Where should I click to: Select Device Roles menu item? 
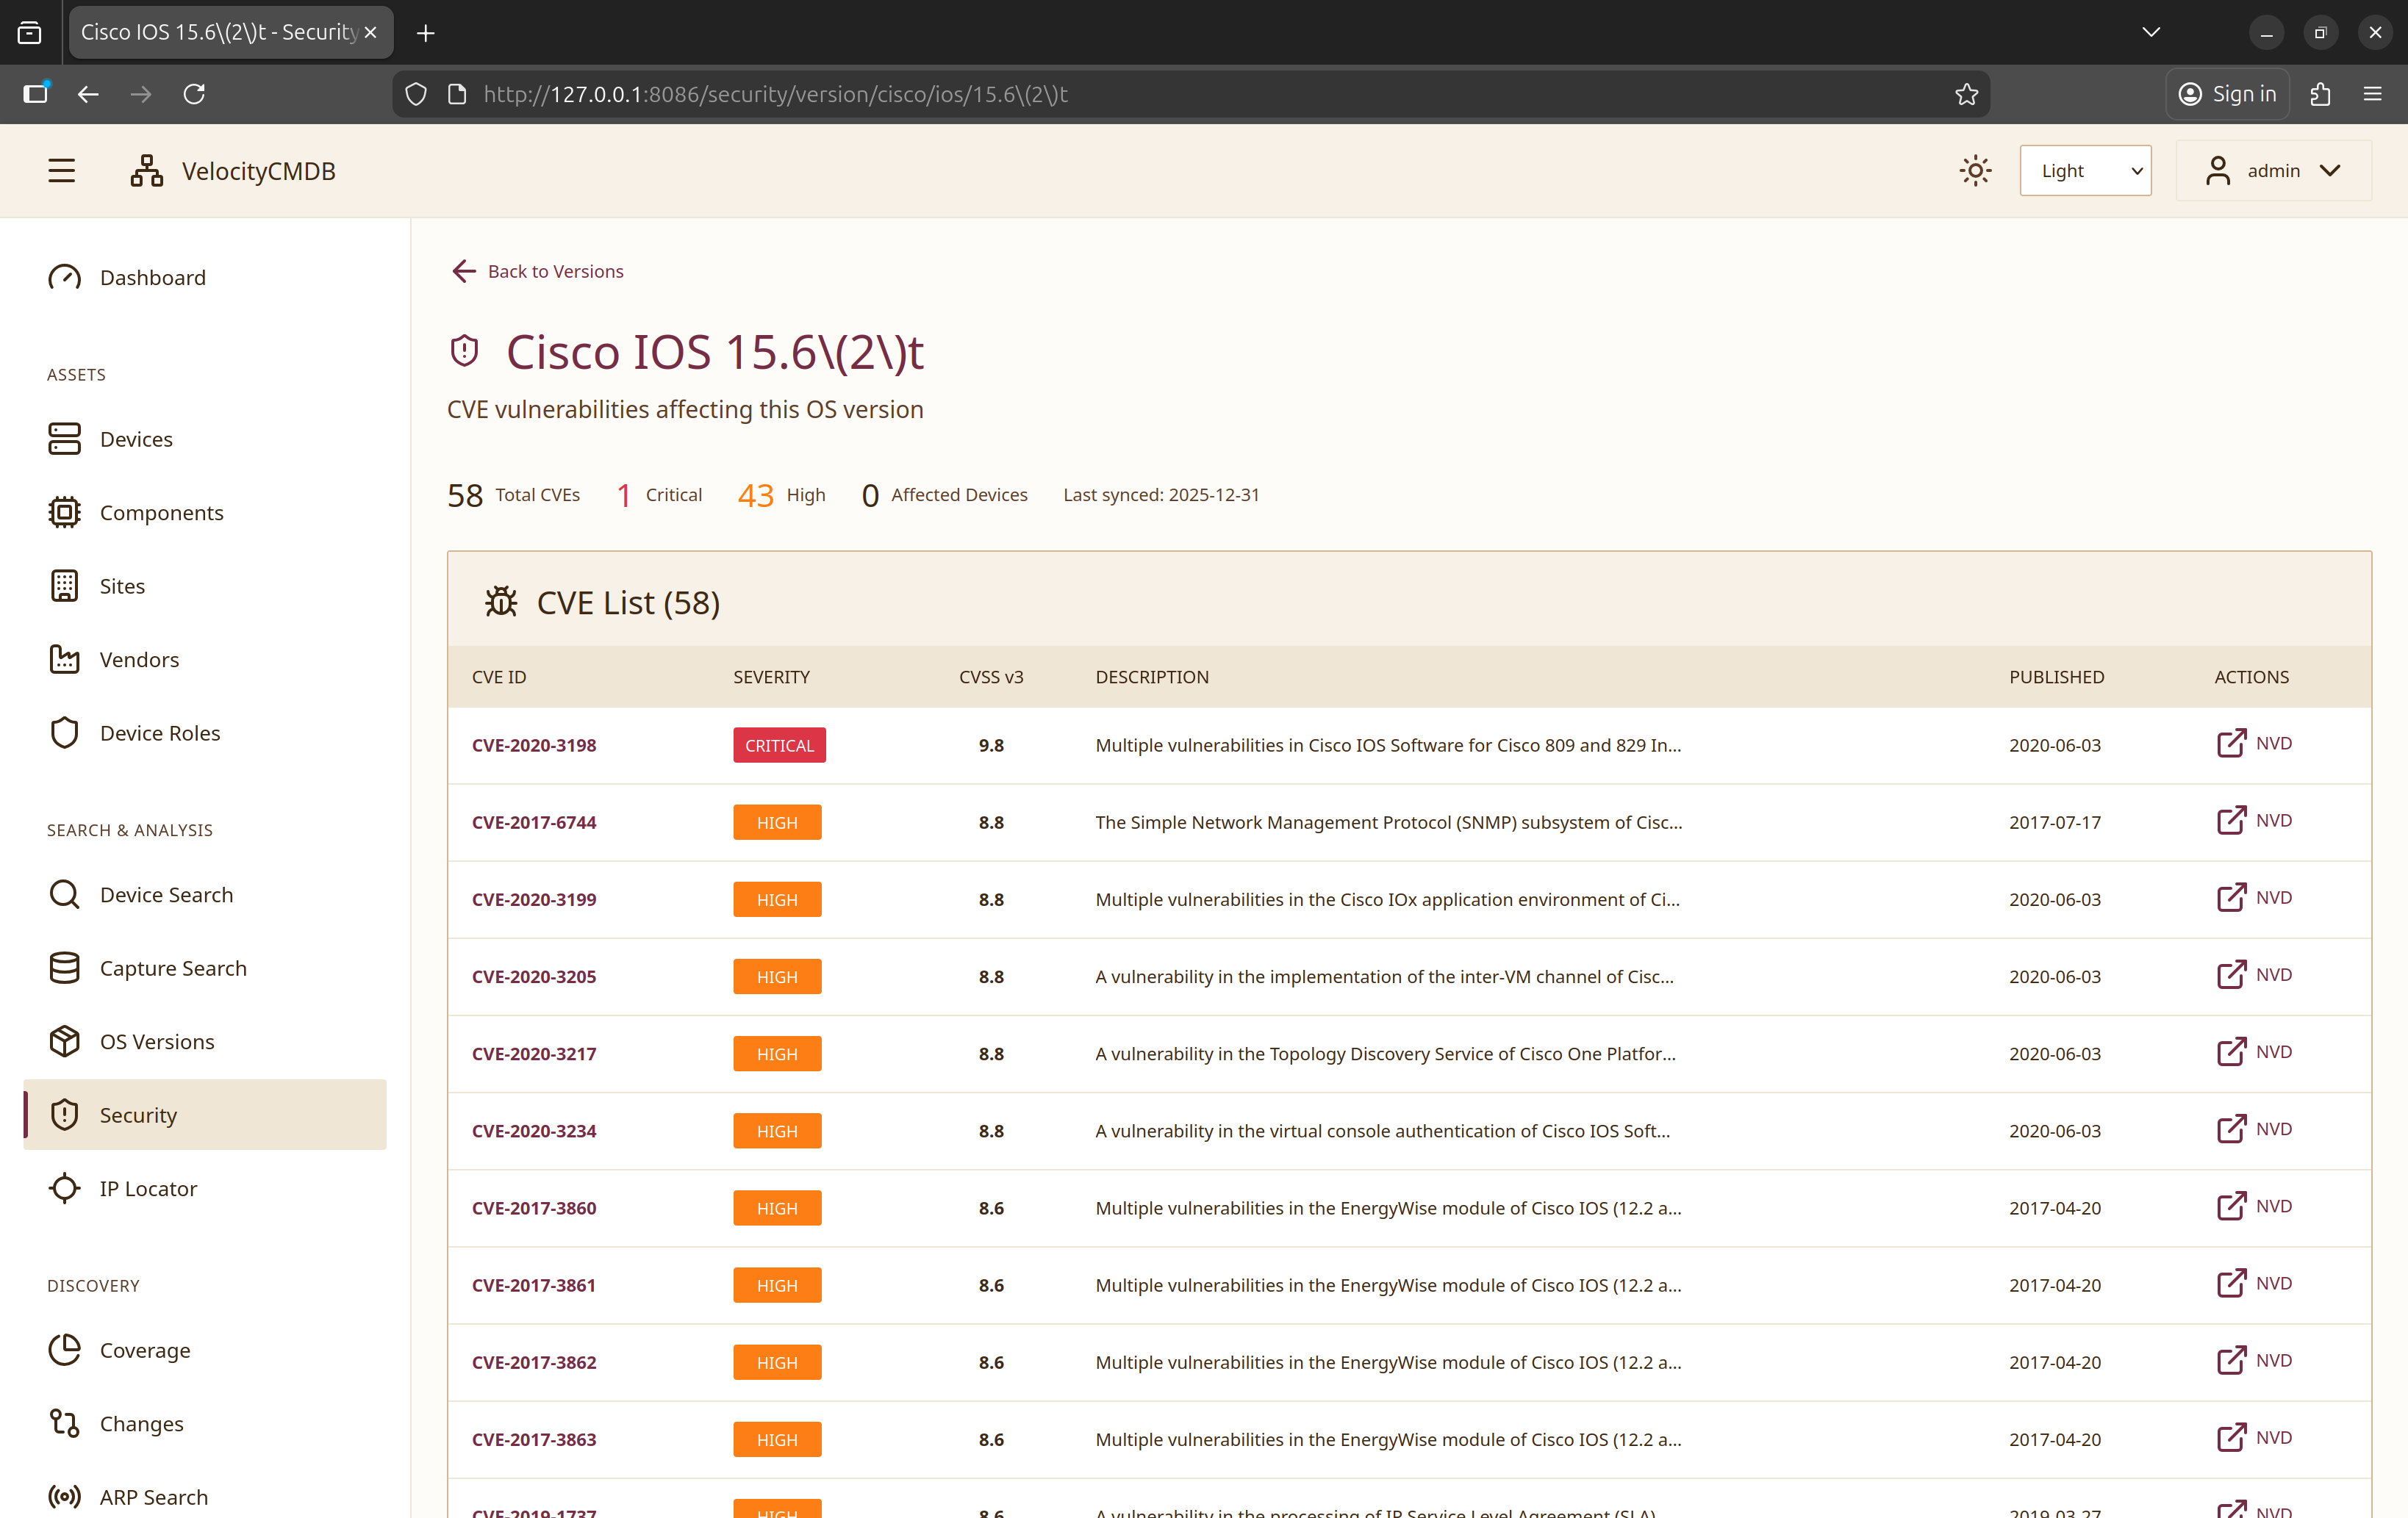(x=204, y=733)
